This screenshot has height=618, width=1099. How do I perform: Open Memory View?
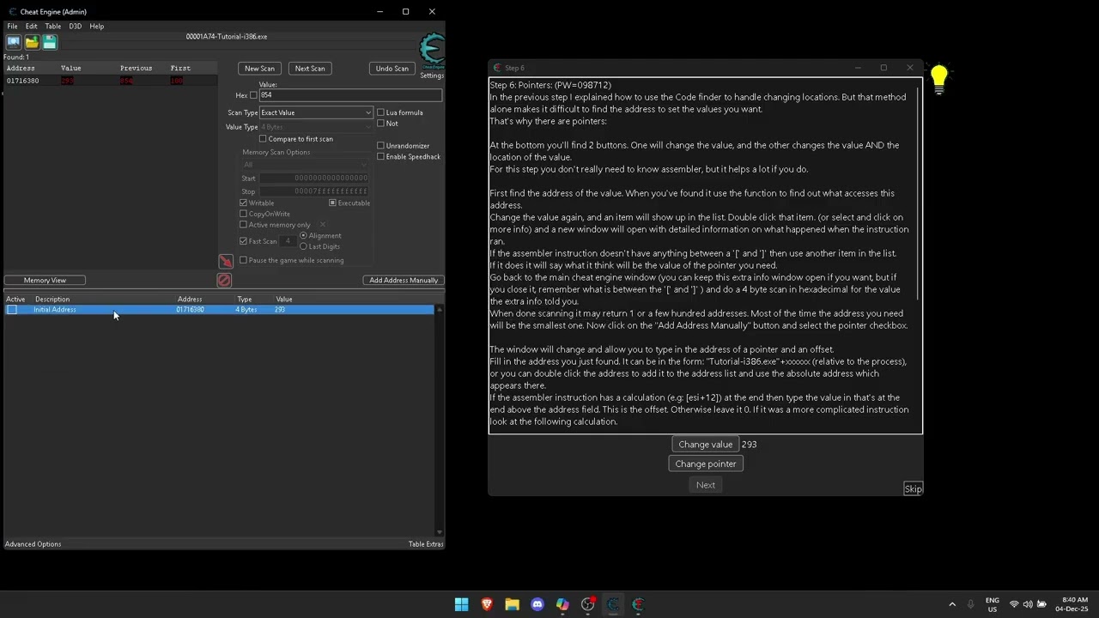(45, 281)
